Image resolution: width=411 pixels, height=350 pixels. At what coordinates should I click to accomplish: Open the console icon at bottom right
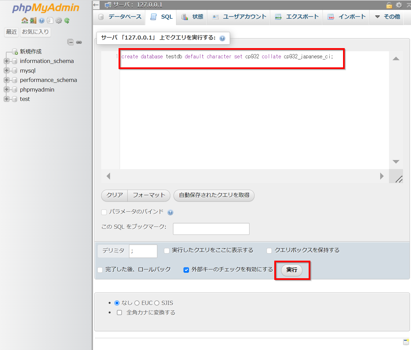[406, 342]
